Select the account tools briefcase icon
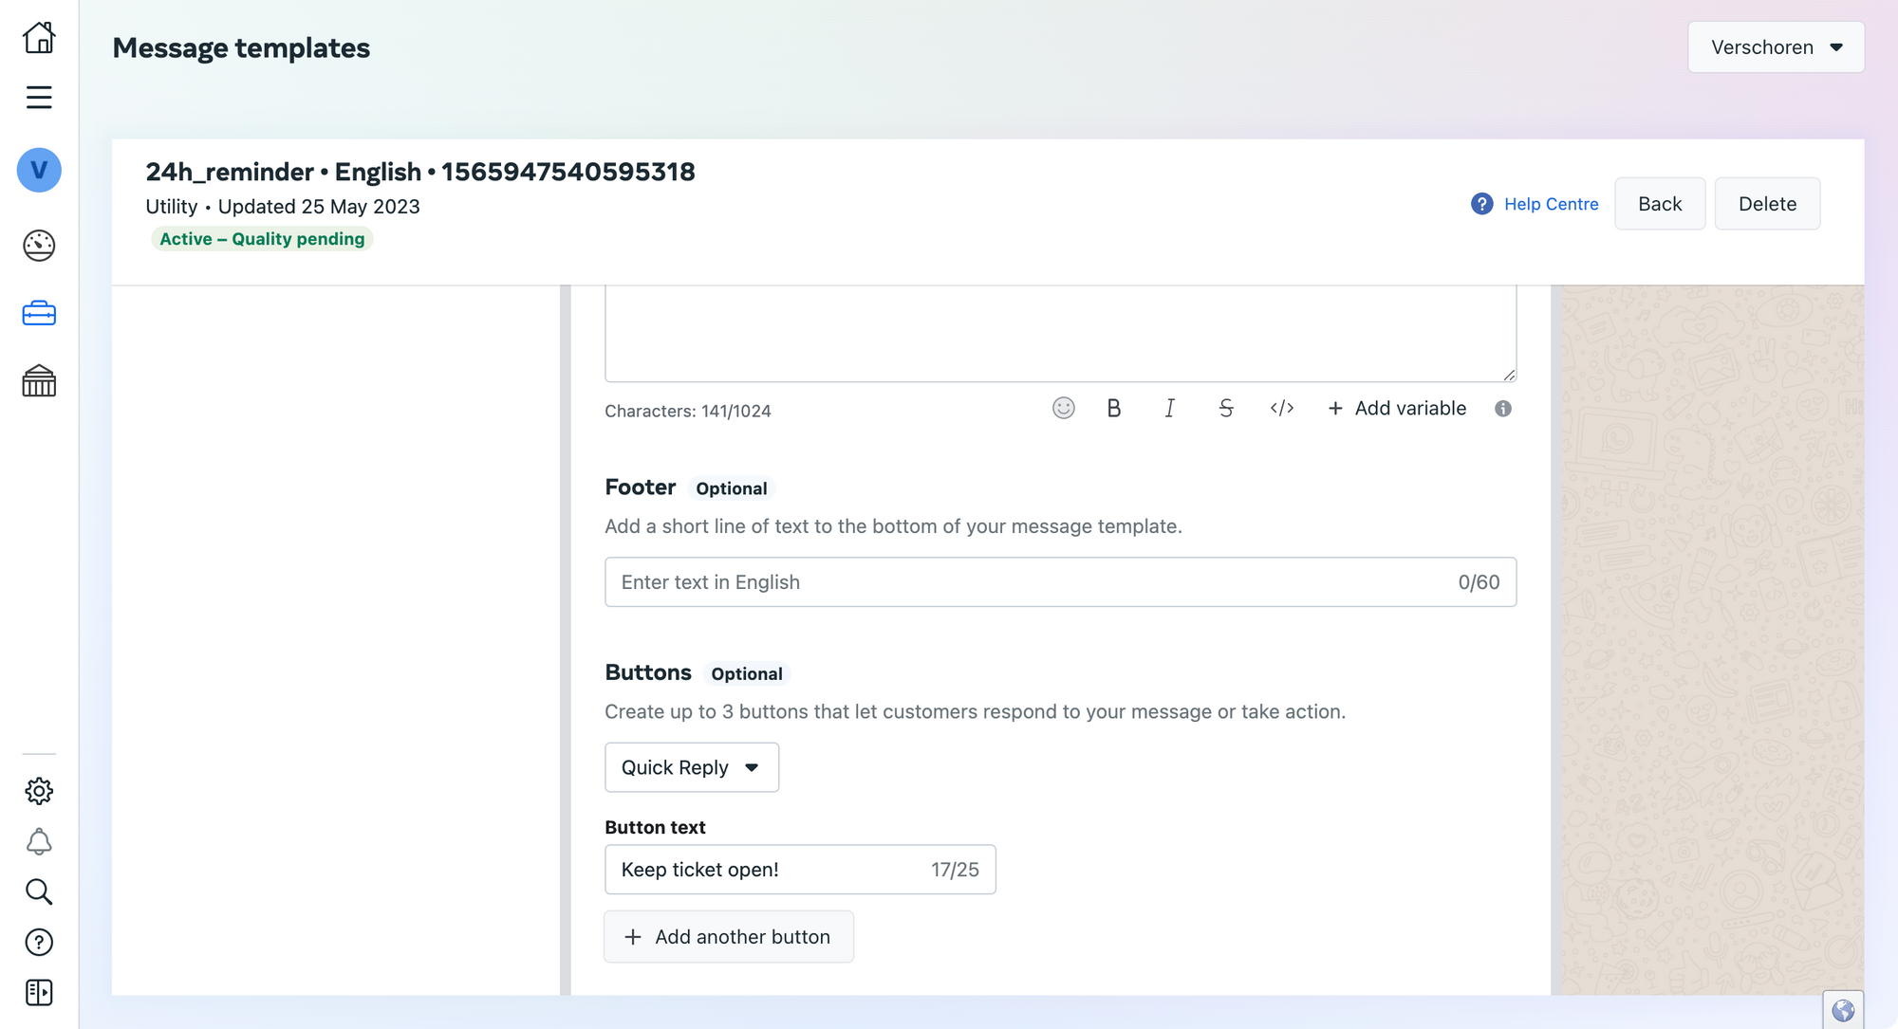This screenshot has width=1898, height=1029. pos(39,313)
